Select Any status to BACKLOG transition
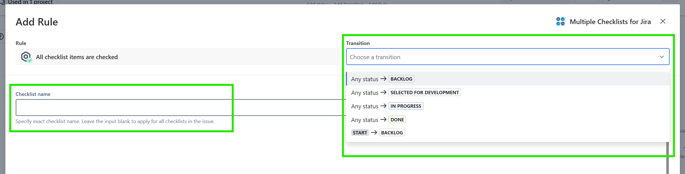 [508, 79]
